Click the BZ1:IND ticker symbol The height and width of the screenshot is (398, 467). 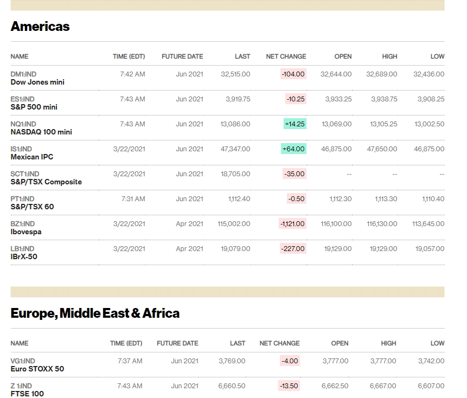tap(23, 223)
